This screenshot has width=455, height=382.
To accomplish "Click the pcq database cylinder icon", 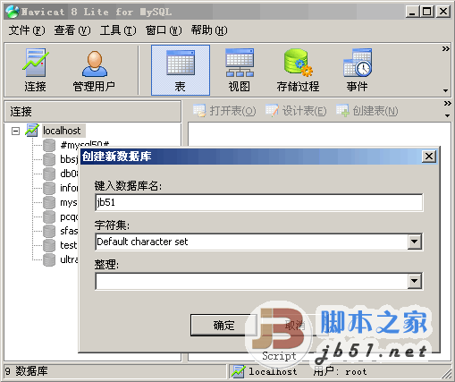I will (49, 216).
